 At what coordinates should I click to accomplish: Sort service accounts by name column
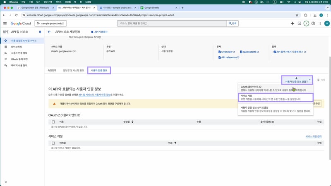pos(172,143)
